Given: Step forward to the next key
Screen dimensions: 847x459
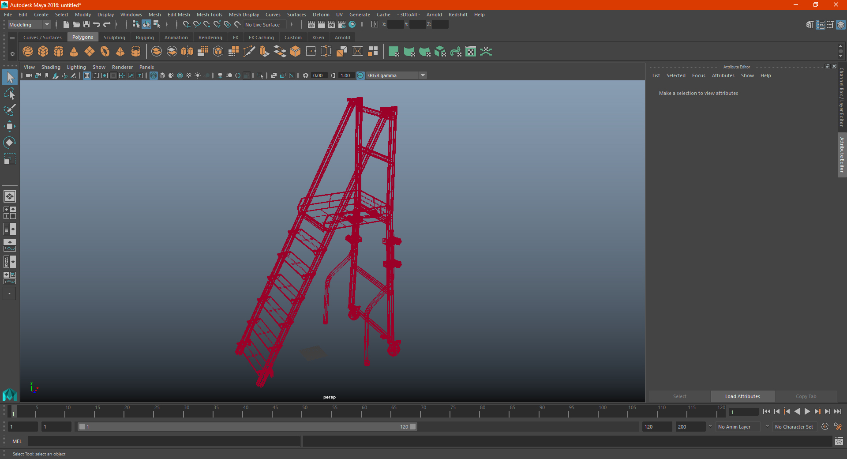Looking at the screenshot, I should pyautogui.click(x=817, y=411).
